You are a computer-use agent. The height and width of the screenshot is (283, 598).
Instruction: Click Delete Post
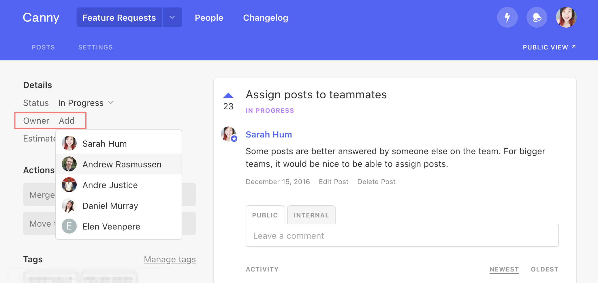[x=376, y=182]
